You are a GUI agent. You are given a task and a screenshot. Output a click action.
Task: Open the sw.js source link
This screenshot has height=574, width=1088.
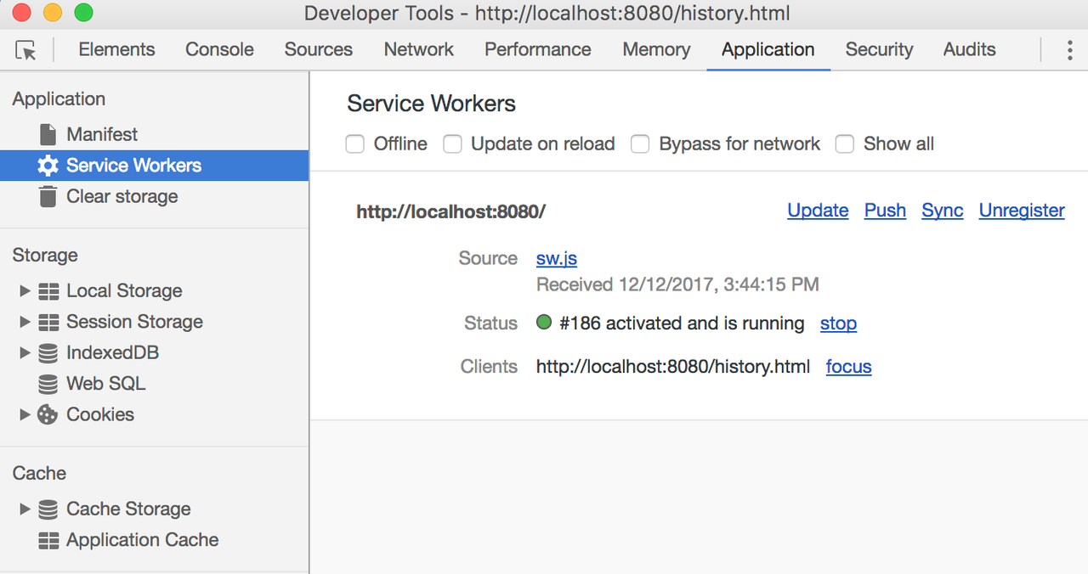click(x=557, y=258)
